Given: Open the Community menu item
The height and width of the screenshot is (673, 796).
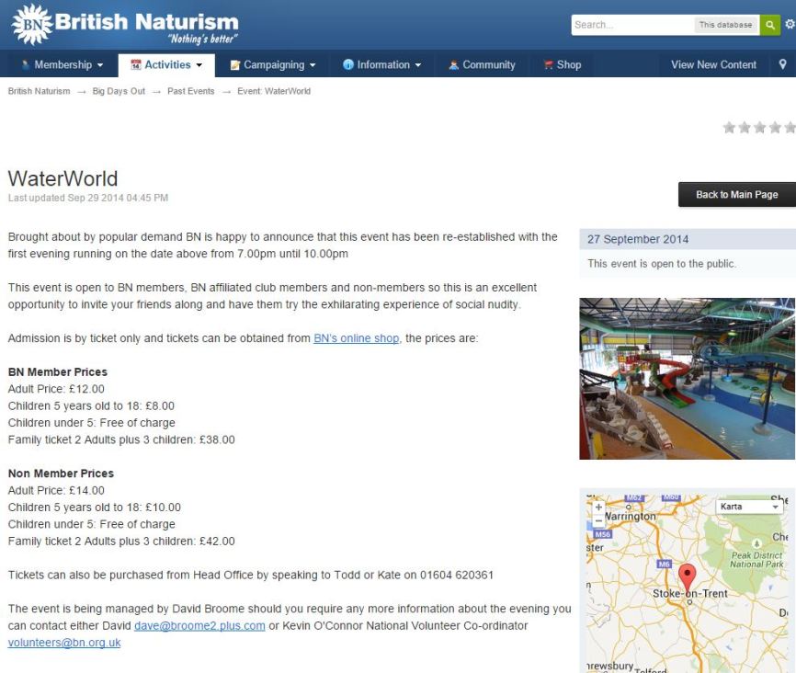Looking at the screenshot, I should coord(482,64).
